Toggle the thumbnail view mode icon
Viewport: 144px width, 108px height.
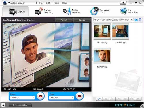click(140, 20)
